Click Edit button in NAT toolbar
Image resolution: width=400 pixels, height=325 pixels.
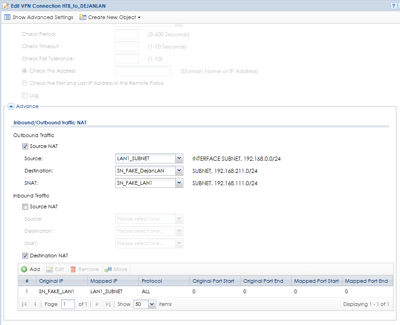click(x=55, y=269)
